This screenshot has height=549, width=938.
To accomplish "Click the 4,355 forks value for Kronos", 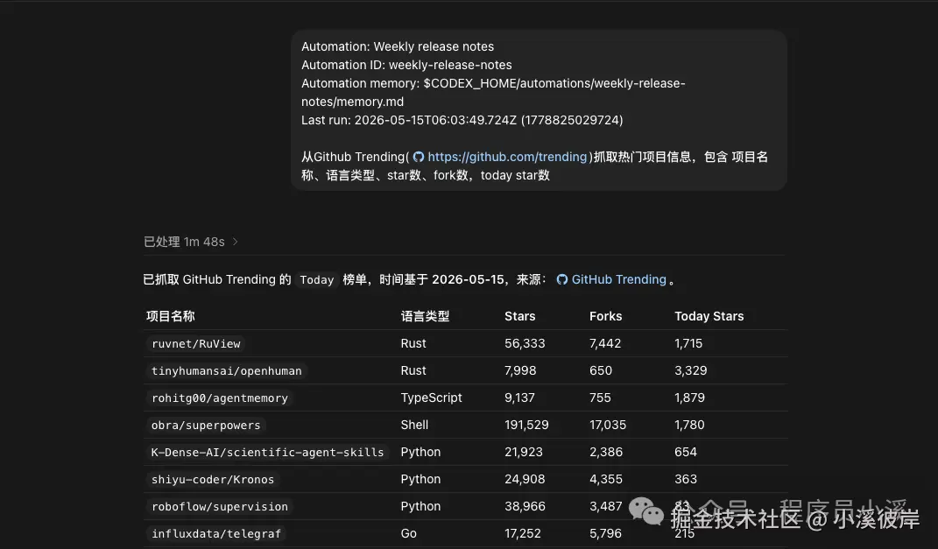I will pos(606,479).
